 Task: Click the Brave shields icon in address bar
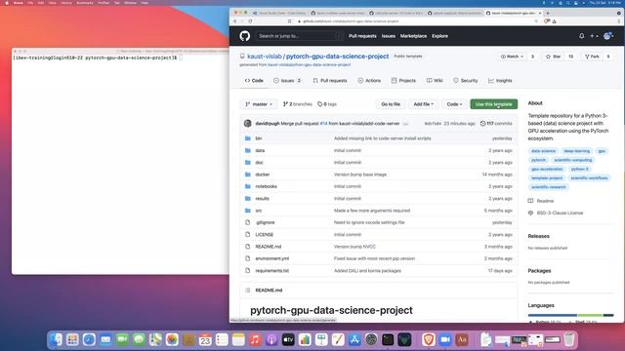point(547,21)
